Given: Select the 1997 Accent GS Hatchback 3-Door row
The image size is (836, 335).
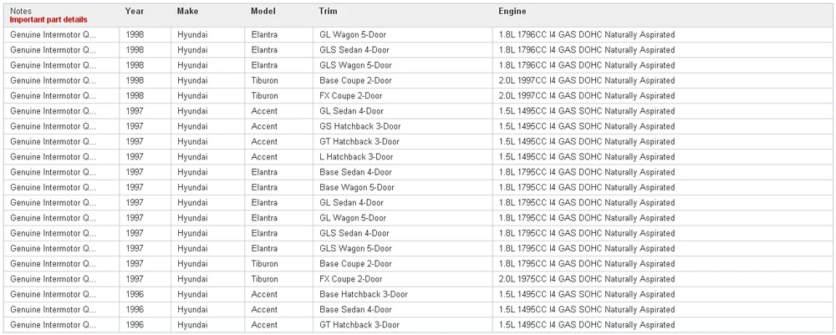Looking at the screenshot, I should (418, 126).
